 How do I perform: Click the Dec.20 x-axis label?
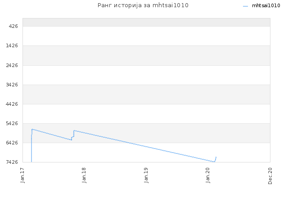point(270,176)
